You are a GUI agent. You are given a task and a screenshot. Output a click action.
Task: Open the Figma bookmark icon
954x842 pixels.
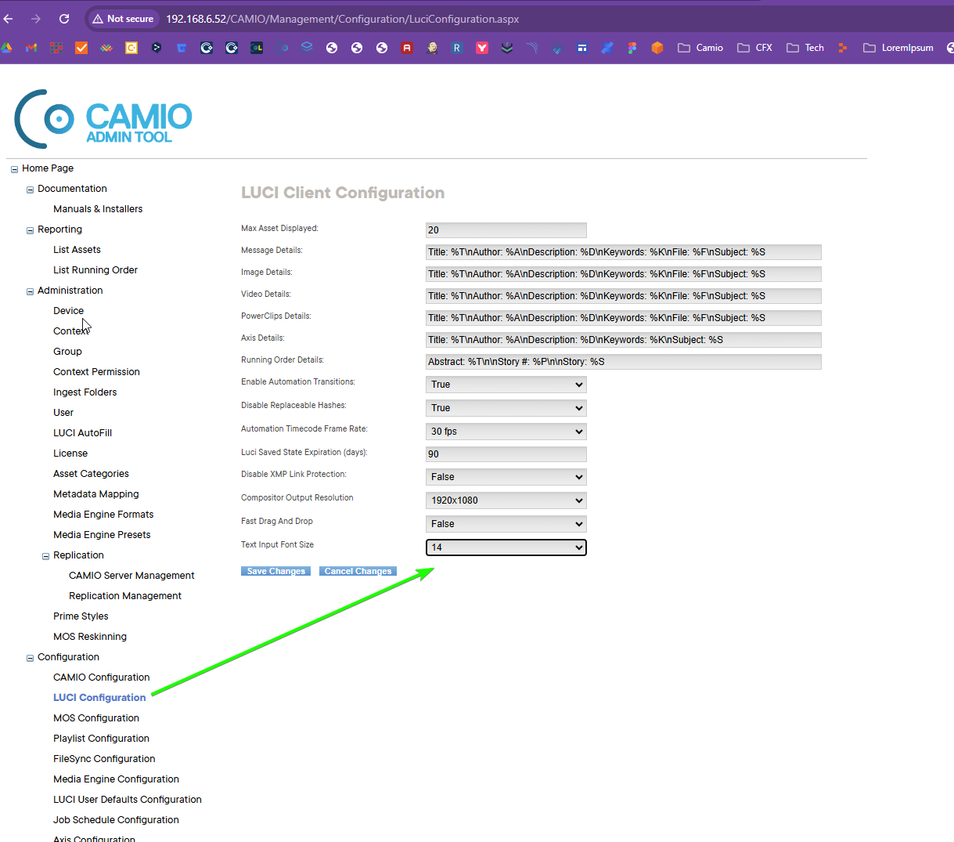click(632, 48)
